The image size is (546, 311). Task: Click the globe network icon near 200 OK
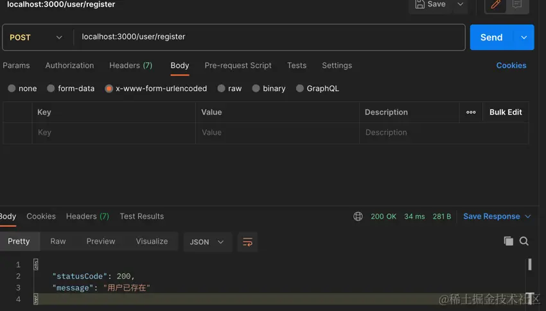click(x=358, y=217)
